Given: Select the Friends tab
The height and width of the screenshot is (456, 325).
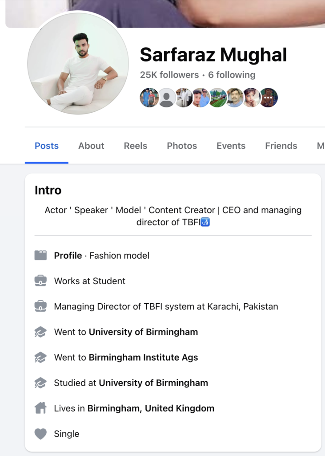Looking at the screenshot, I should [281, 146].
